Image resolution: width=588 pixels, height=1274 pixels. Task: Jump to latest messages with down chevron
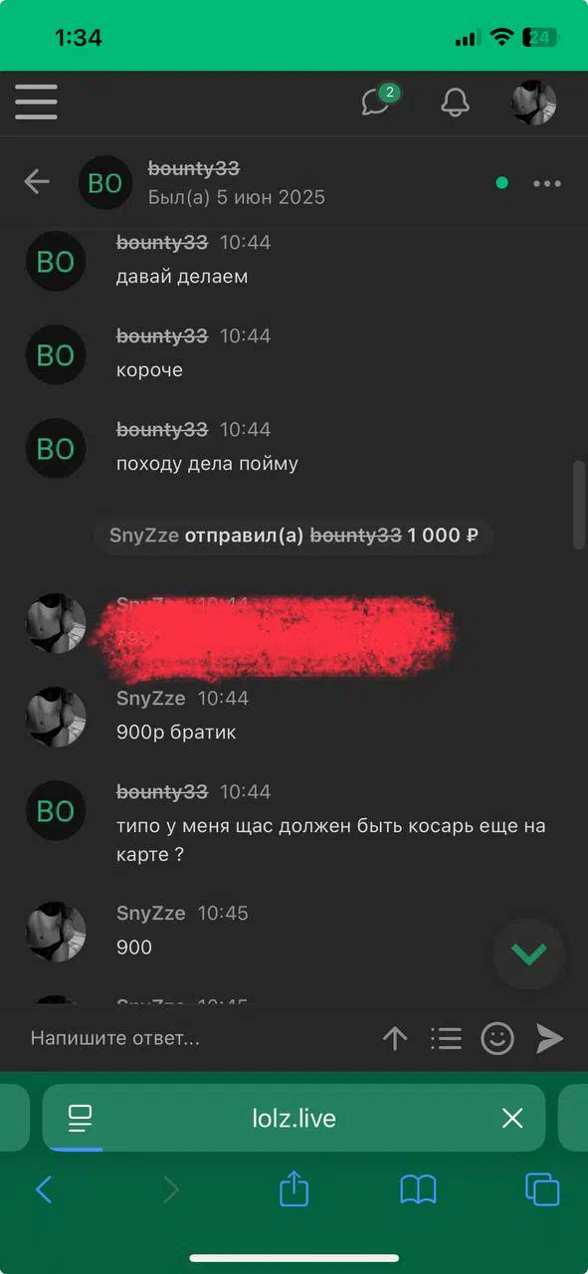pyautogui.click(x=528, y=954)
